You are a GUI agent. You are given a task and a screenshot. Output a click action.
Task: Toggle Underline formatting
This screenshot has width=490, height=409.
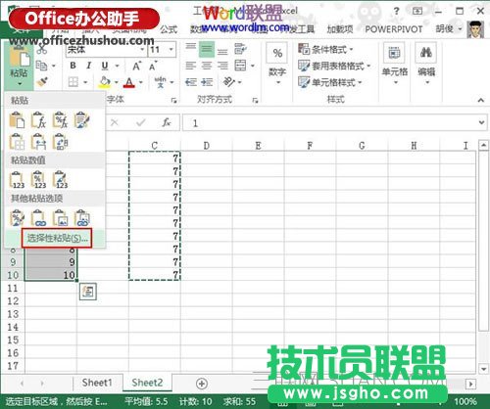click(105, 66)
